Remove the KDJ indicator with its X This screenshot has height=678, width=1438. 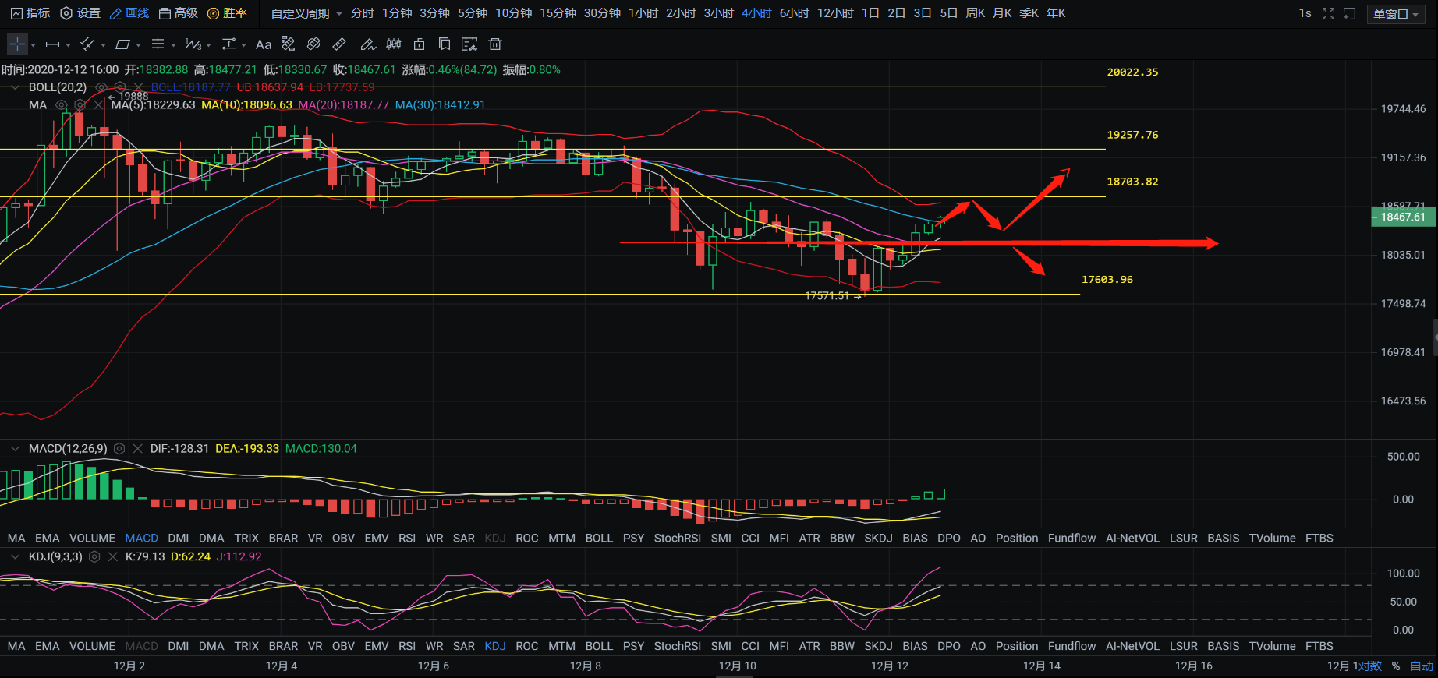112,557
